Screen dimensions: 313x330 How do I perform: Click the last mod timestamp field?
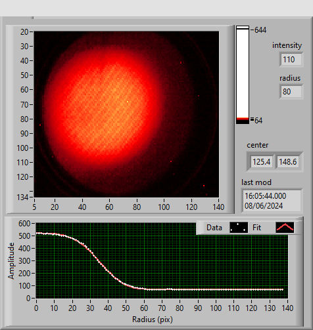[x=272, y=201]
